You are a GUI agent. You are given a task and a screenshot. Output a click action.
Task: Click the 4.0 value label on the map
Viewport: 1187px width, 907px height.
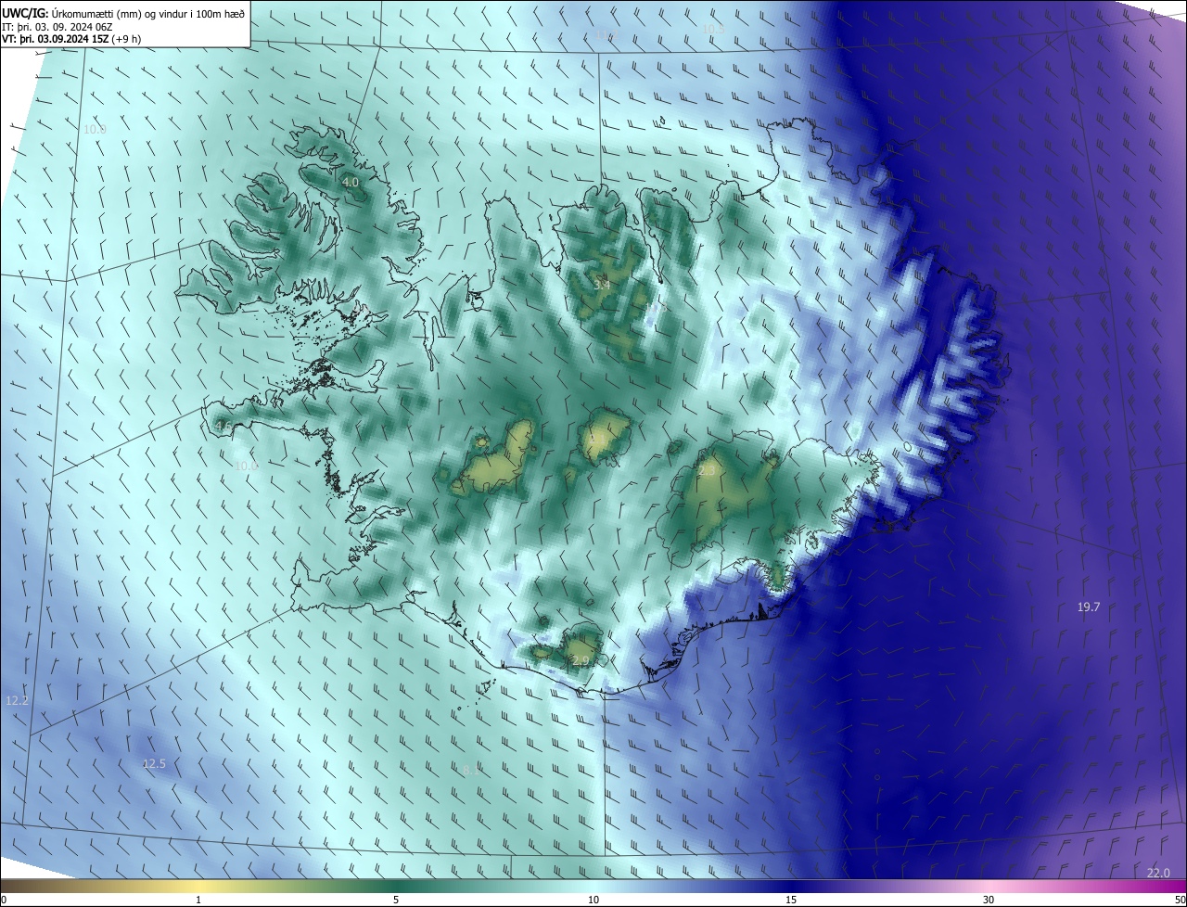click(x=351, y=183)
